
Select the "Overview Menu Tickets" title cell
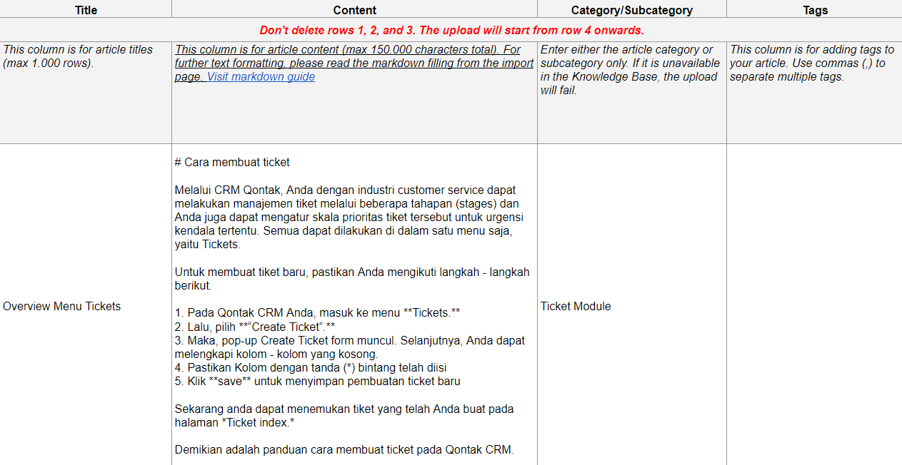pos(86,306)
